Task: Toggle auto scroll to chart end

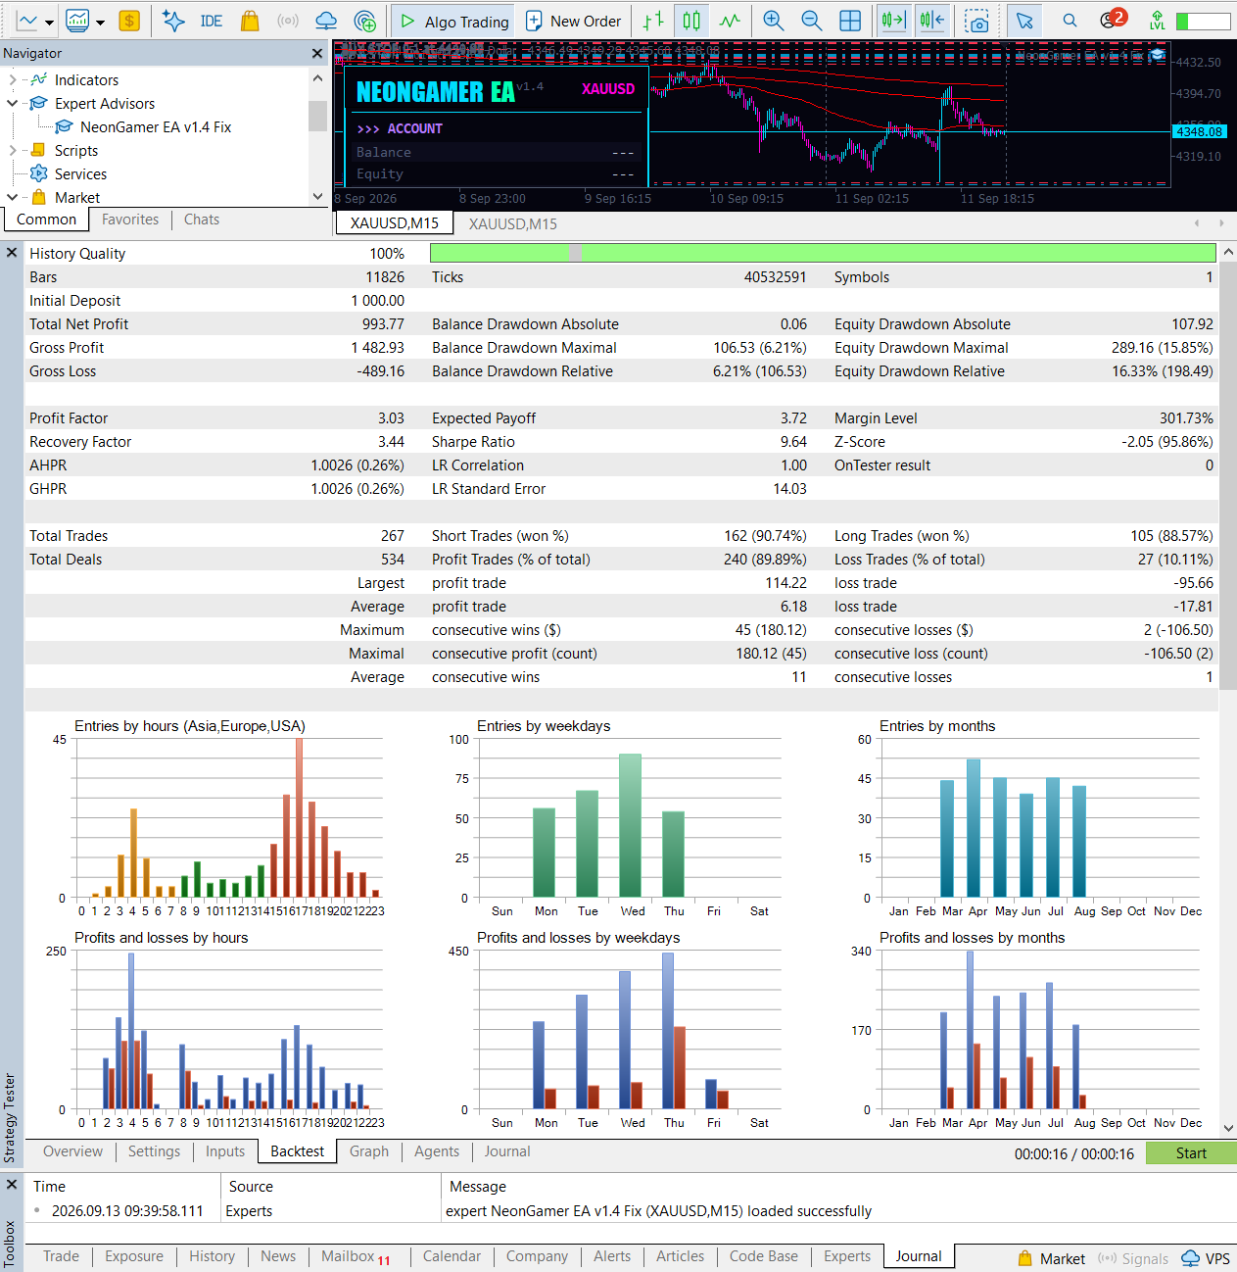Action: [893, 21]
